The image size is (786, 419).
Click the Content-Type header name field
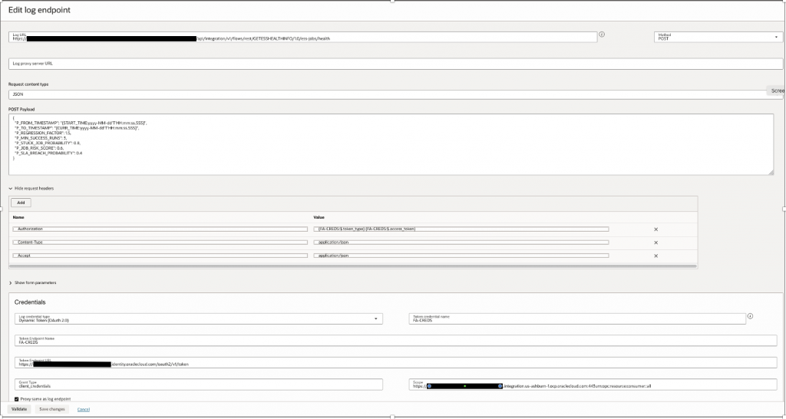tap(160, 242)
